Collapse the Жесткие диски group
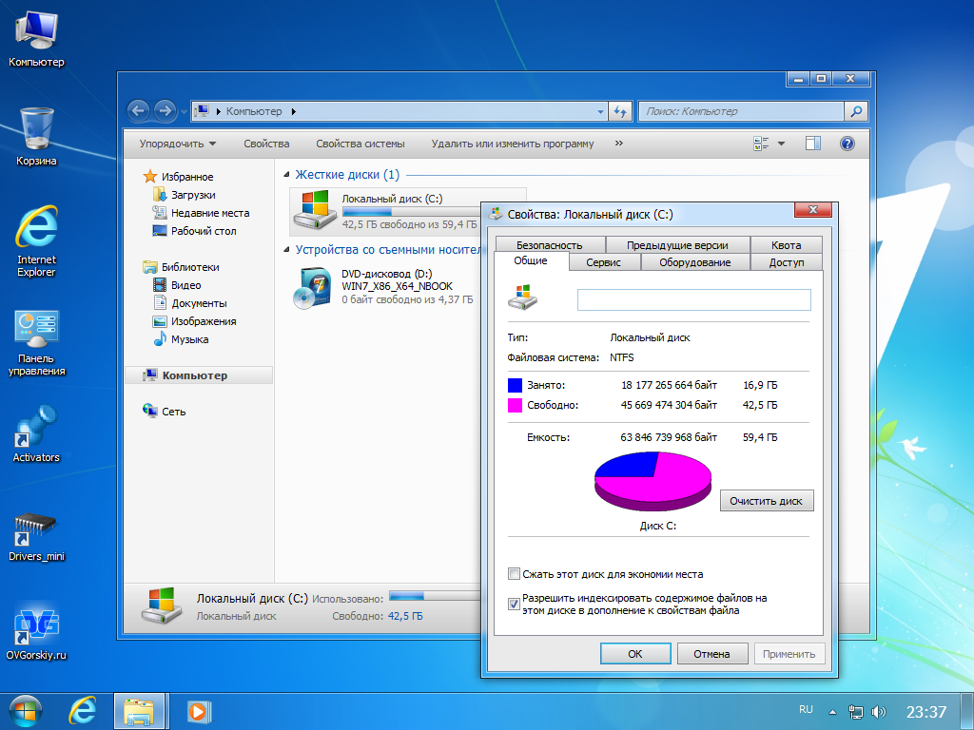The image size is (974, 730). click(x=286, y=175)
